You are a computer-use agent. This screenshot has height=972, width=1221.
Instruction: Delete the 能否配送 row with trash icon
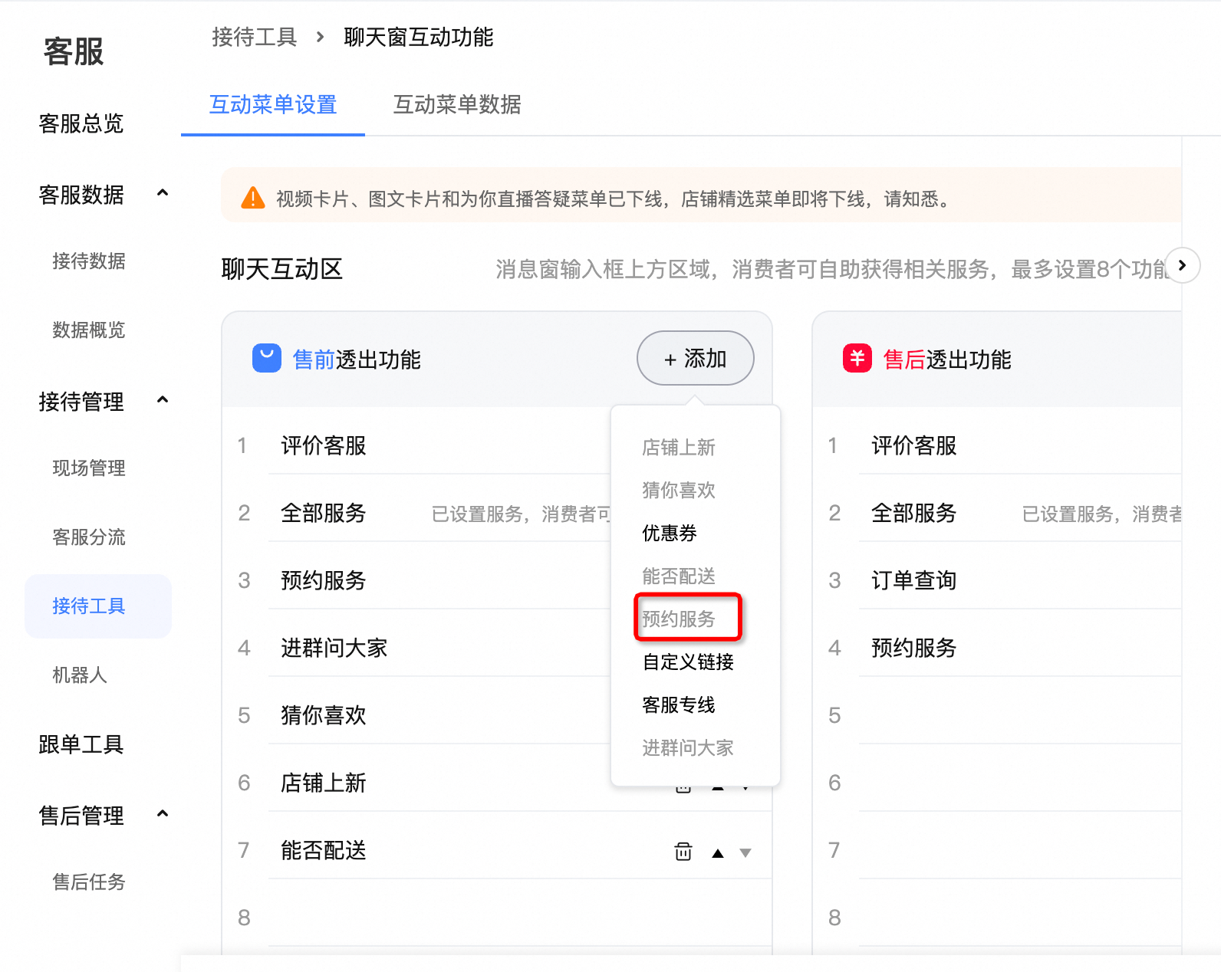683,852
